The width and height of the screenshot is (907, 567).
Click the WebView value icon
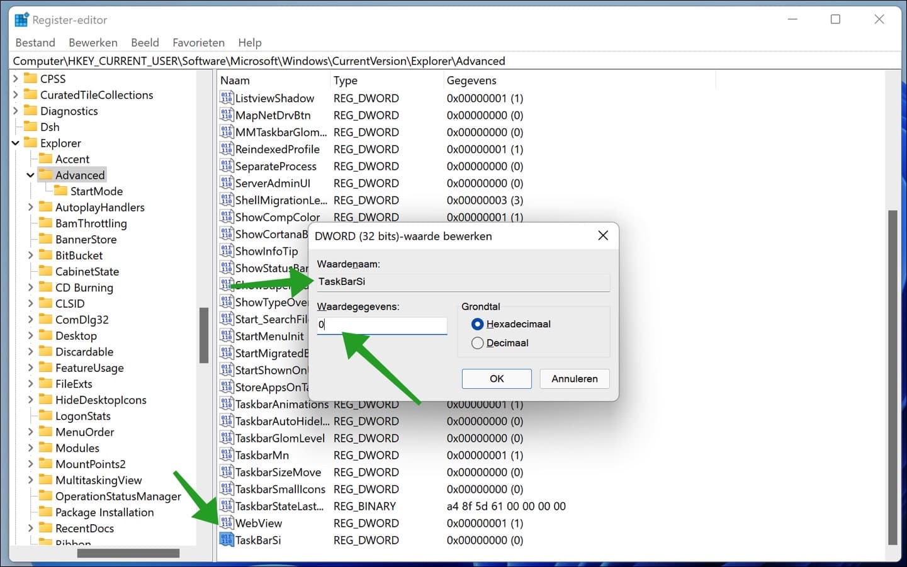(x=227, y=523)
